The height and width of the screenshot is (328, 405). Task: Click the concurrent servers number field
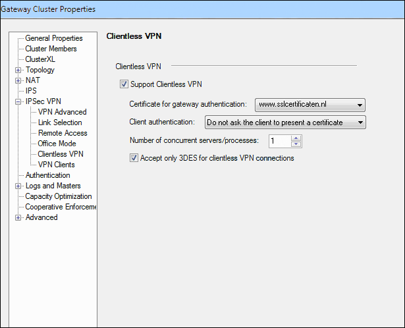[x=280, y=141]
